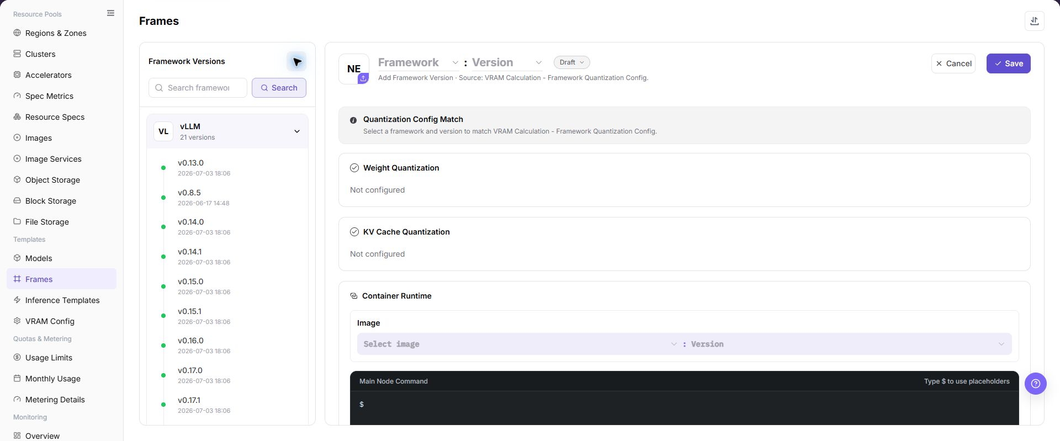Click 'Type $ to use placeholders' hint
This screenshot has width=1060, height=441.
pyautogui.click(x=967, y=381)
